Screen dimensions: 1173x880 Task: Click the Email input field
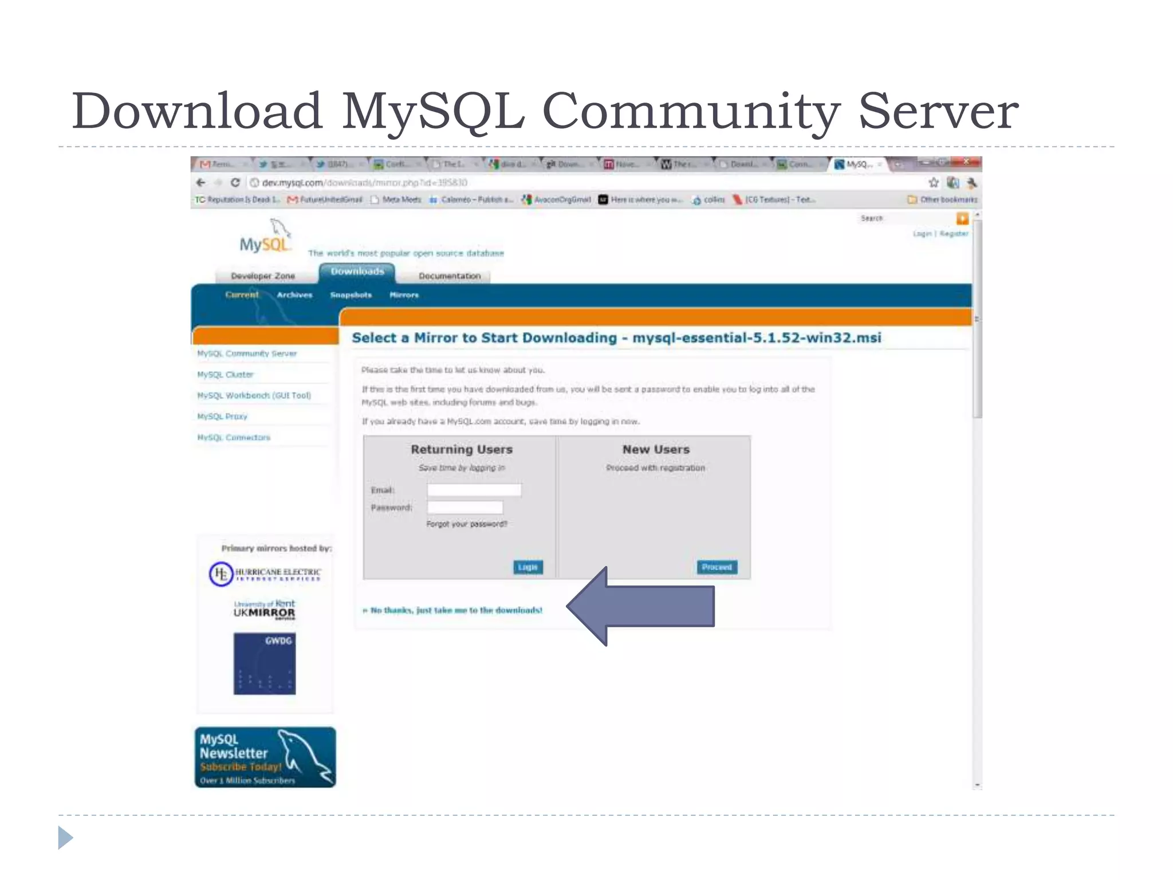(474, 490)
